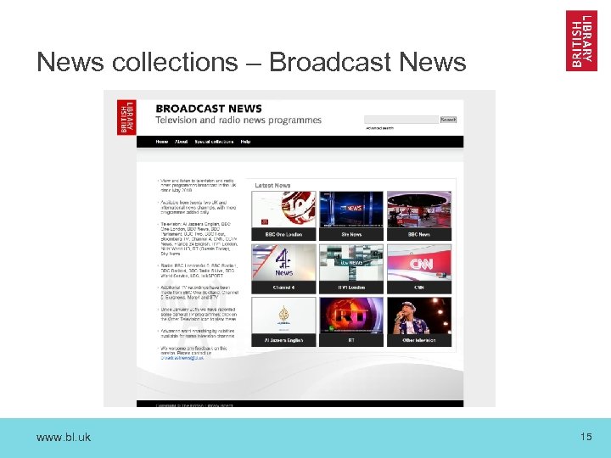
Task: Click slide number 15
Action: pos(586,437)
